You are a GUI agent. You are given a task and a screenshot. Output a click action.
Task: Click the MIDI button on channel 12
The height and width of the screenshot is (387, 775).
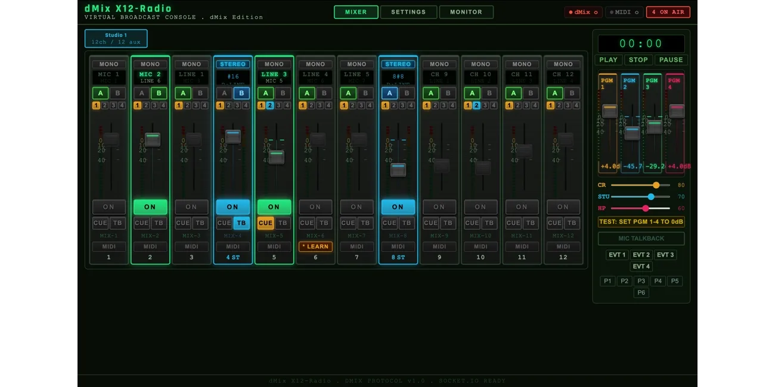coord(563,246)
